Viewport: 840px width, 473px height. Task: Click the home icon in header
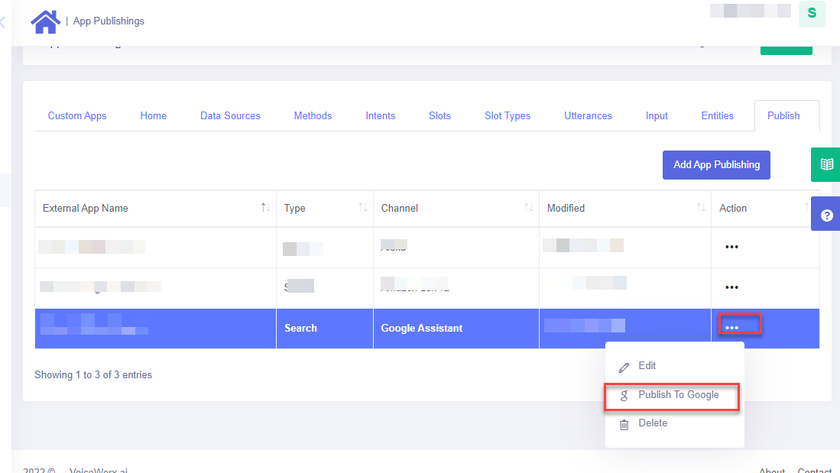[x=45, y=21]
